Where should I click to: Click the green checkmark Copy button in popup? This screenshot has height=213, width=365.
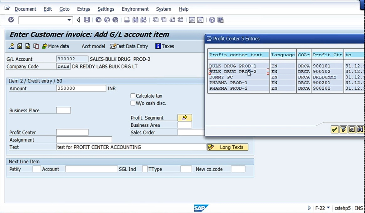(335, 129)
